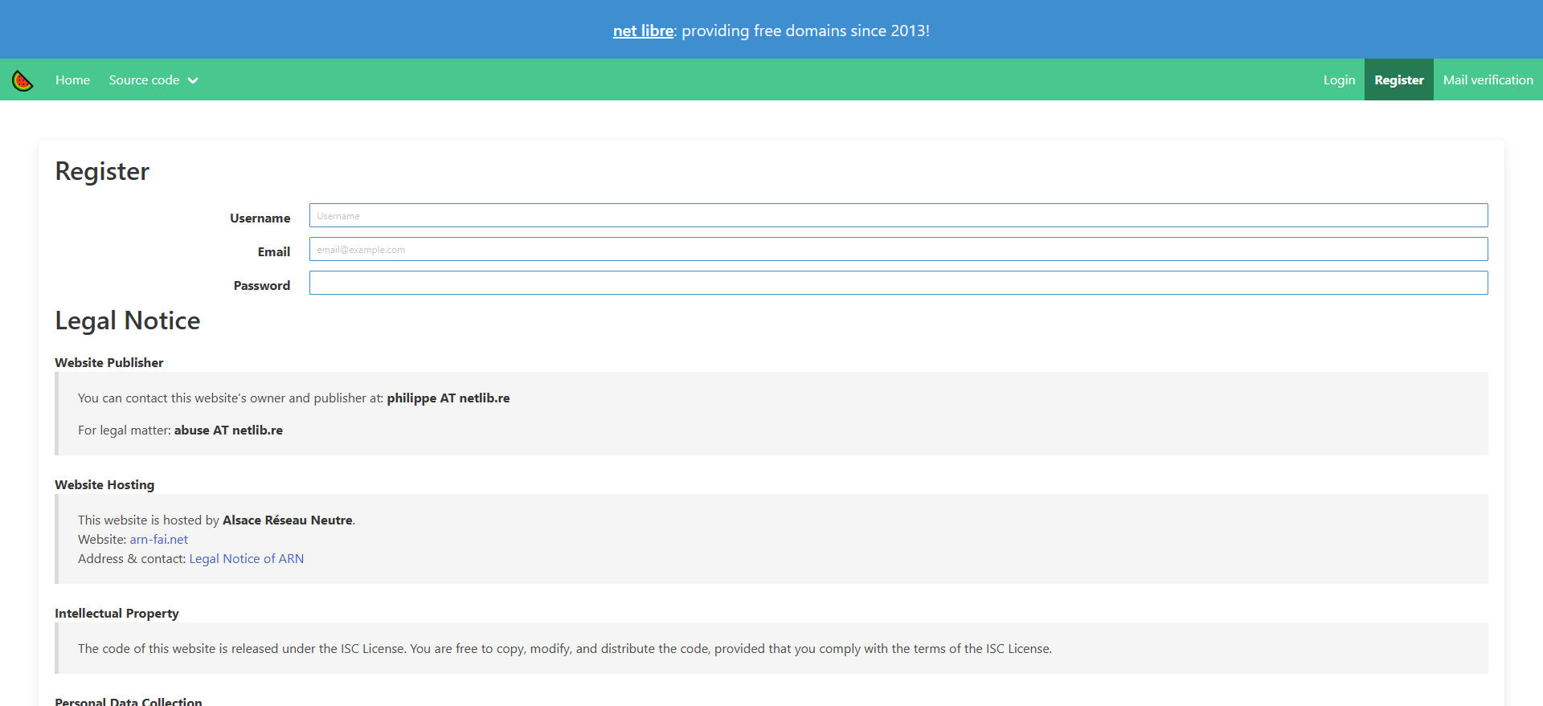Click into the Email input field

click(x=898, y=249)
